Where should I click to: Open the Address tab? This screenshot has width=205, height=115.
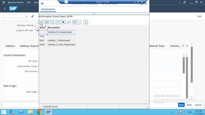(10, 46)
